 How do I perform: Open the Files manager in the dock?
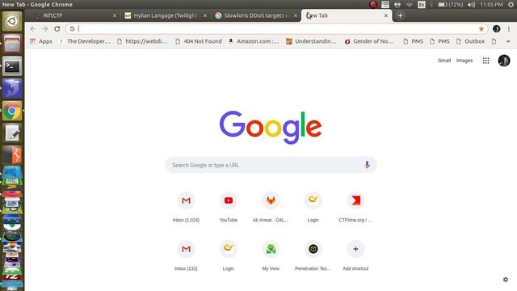point(12,44)
